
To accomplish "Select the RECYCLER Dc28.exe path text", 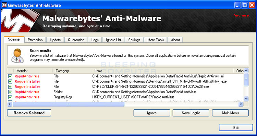I will (150, 87).
